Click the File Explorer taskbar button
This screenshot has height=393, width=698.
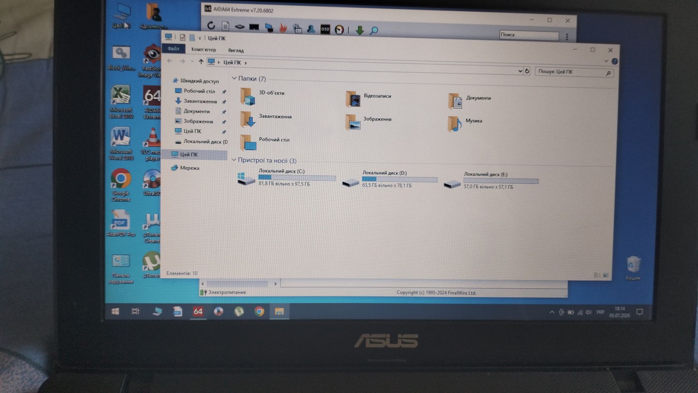coord(279,311)
